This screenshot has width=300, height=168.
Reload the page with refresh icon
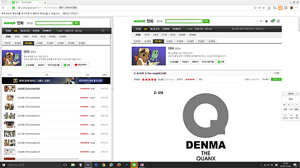(255, 8)
